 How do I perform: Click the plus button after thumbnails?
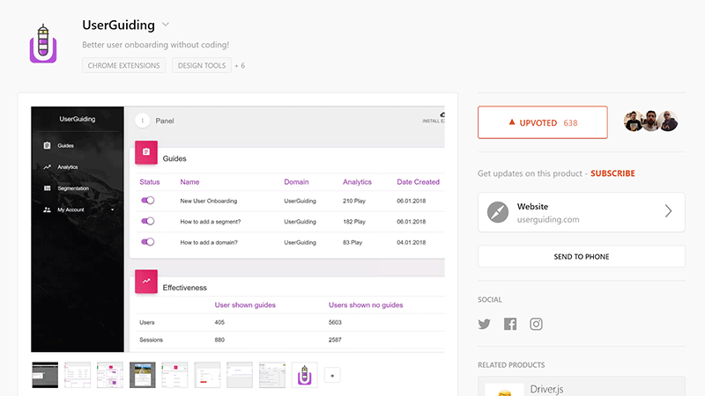332,376
